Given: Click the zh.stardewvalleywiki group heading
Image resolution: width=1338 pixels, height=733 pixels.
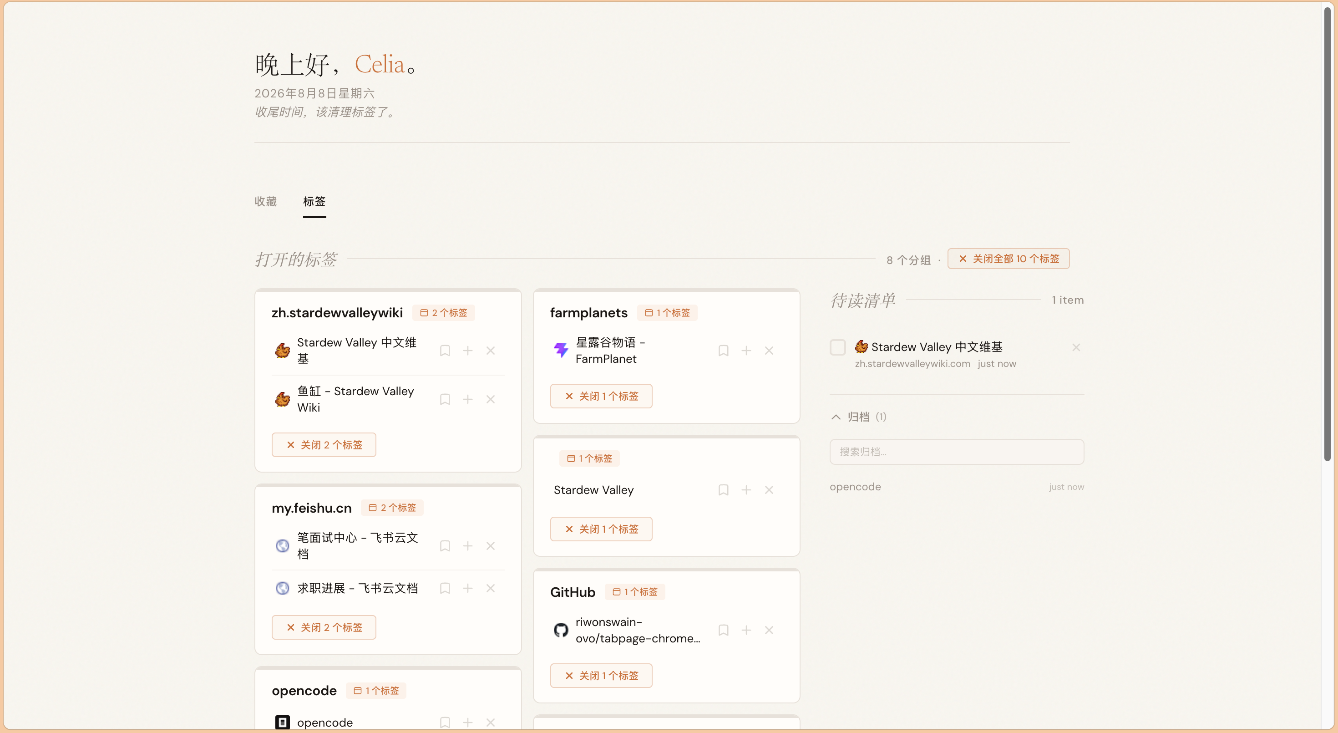Looking at the screenshot, I should (x=337, y=312).
